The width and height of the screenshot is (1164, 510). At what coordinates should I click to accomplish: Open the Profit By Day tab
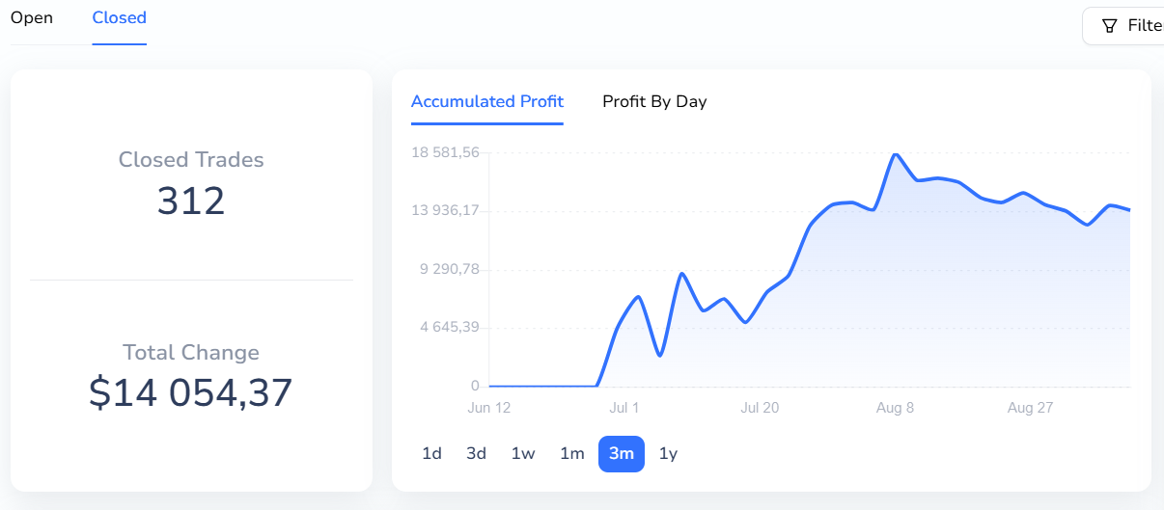(654, 101)
